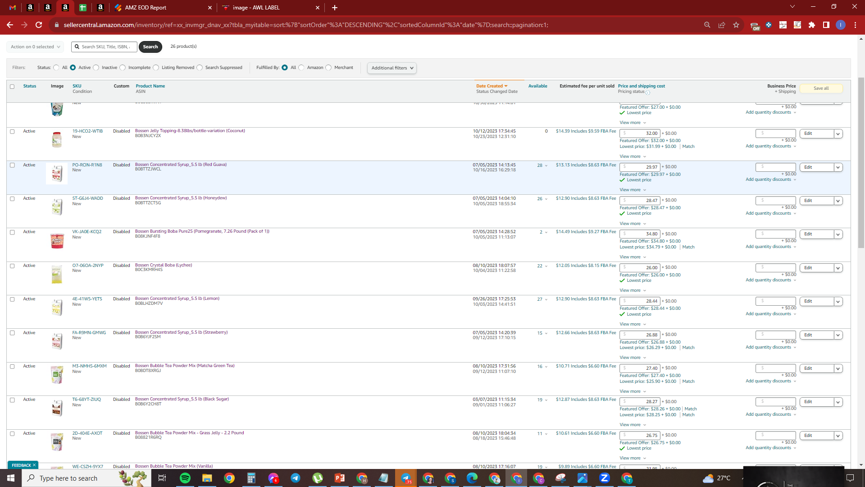The width and height of the screenshot is (865, 487).
Task: Select Fulfilled By Merchant filter
Action: 328,68
